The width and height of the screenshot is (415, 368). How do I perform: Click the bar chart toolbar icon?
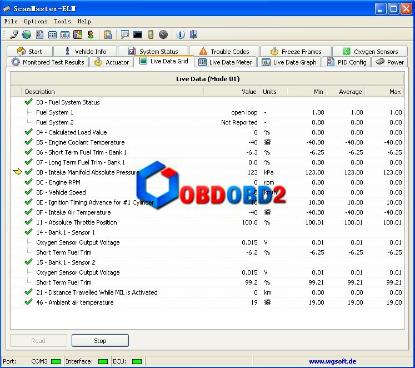click(65, 34)
